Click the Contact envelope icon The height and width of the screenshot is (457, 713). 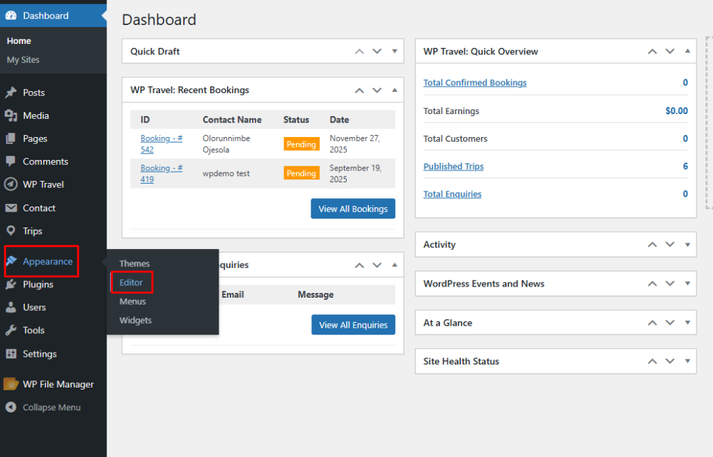click(11, 208)
